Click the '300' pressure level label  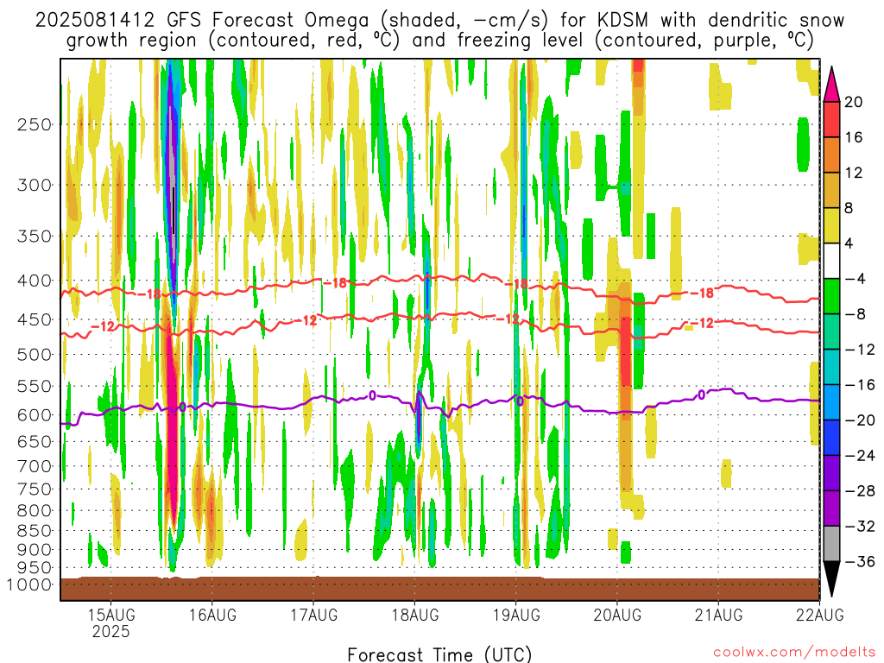coord(35,185)
